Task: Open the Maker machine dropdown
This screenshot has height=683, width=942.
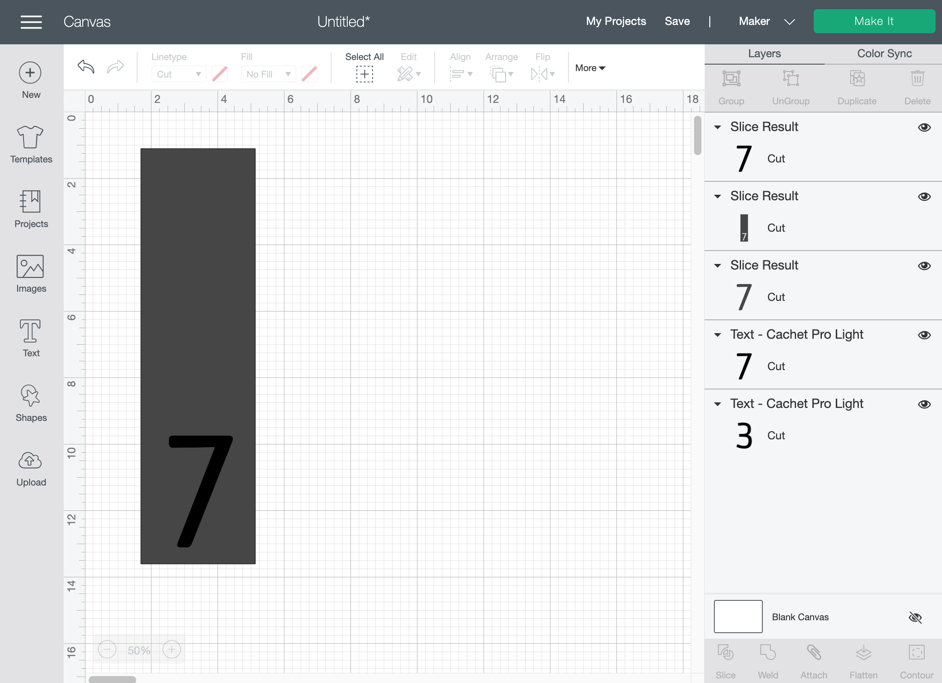Action: [767, 21]
